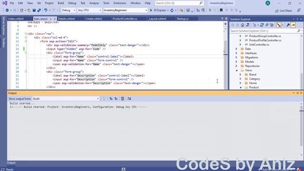Click the Output tab at bottom

11,162
